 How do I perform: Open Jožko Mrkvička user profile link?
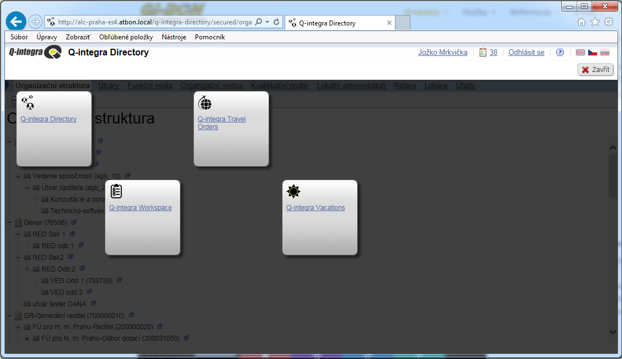pos(443,53)
